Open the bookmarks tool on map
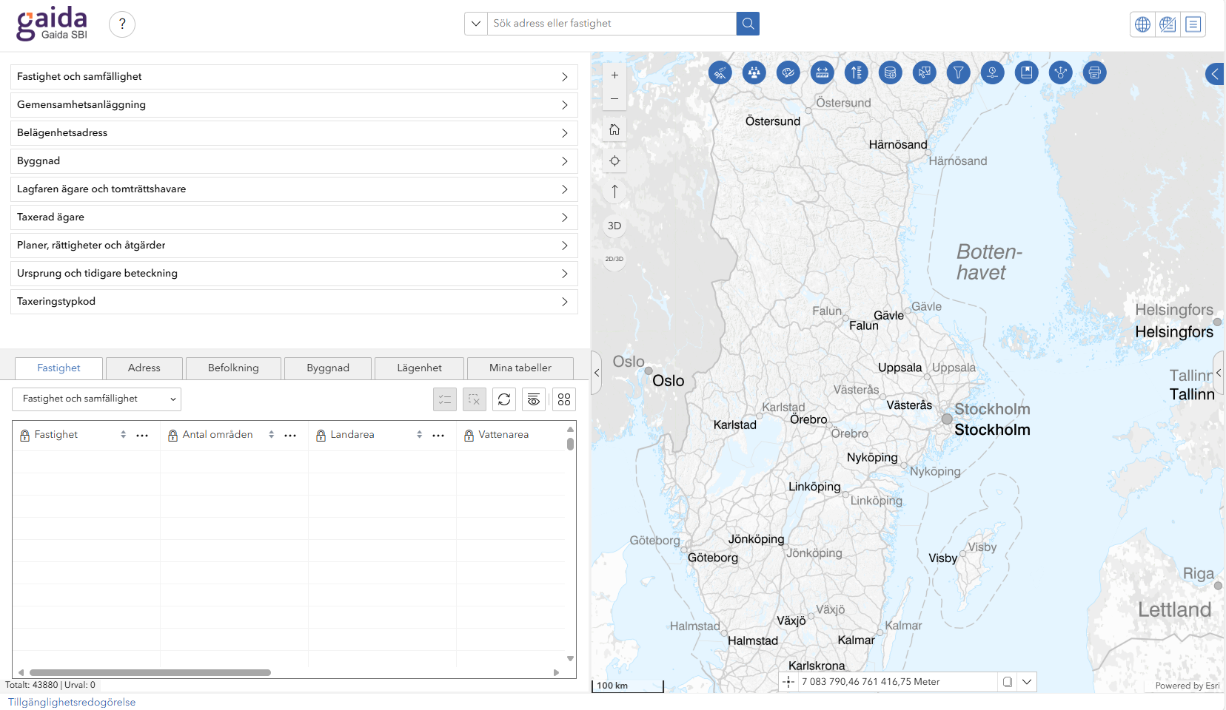 click(x=1026, y=72)
